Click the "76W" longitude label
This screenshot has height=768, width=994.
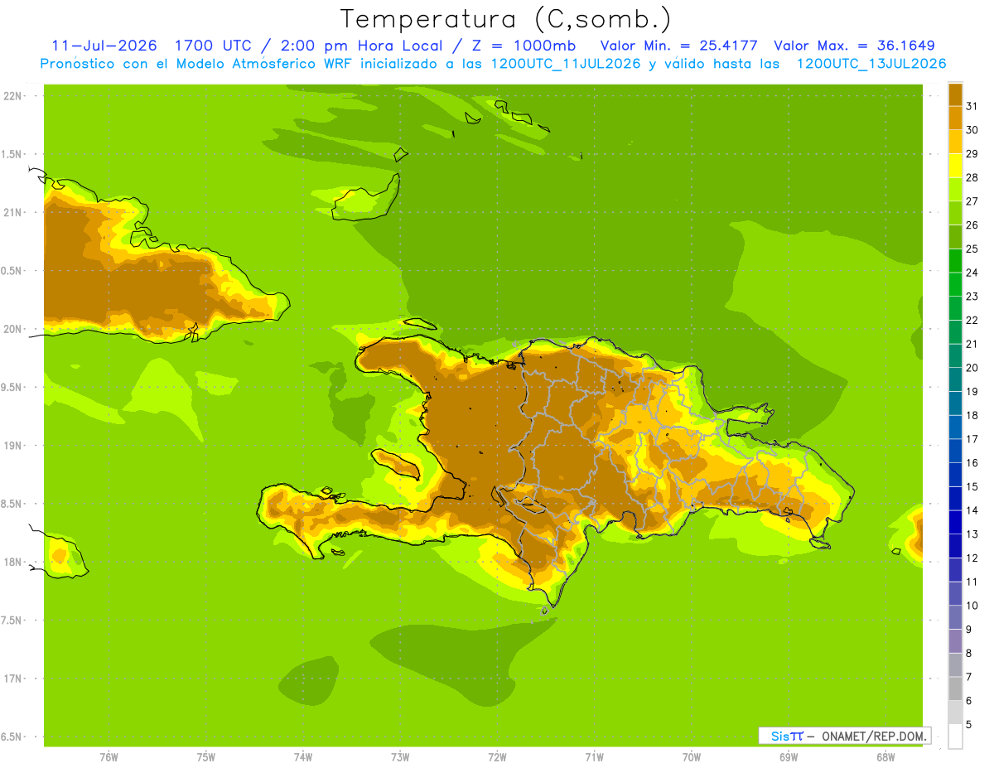[109, 757]
